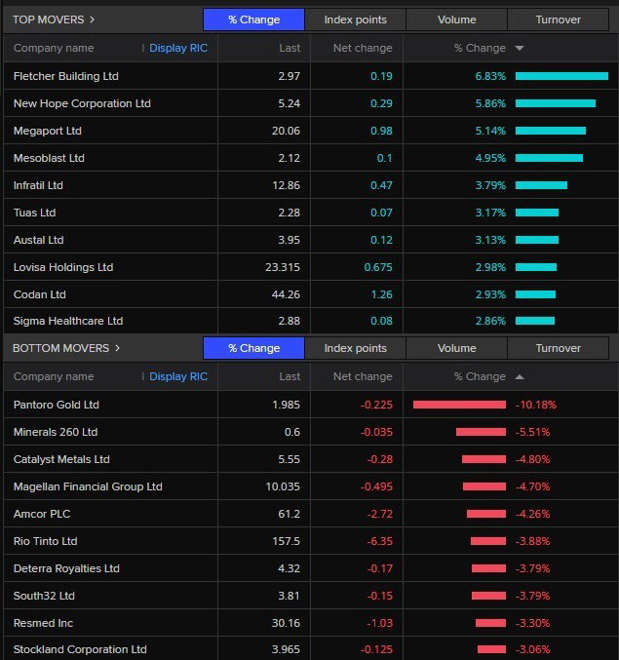Open Fletcher Building Ltd row
Screen dimensions: 619x660
(311, 76)
